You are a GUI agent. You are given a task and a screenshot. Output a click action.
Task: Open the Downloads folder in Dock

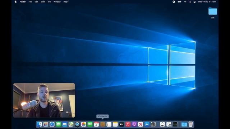point(184,124)
